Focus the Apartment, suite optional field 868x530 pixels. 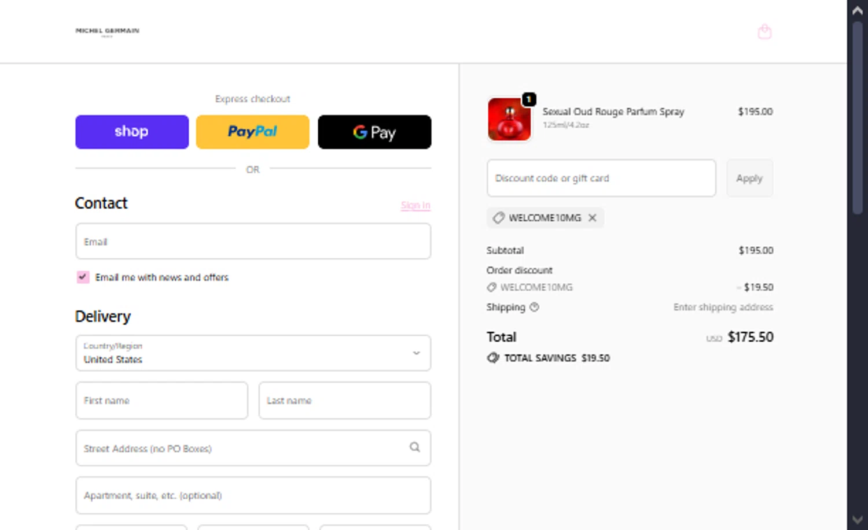point(253,495)
